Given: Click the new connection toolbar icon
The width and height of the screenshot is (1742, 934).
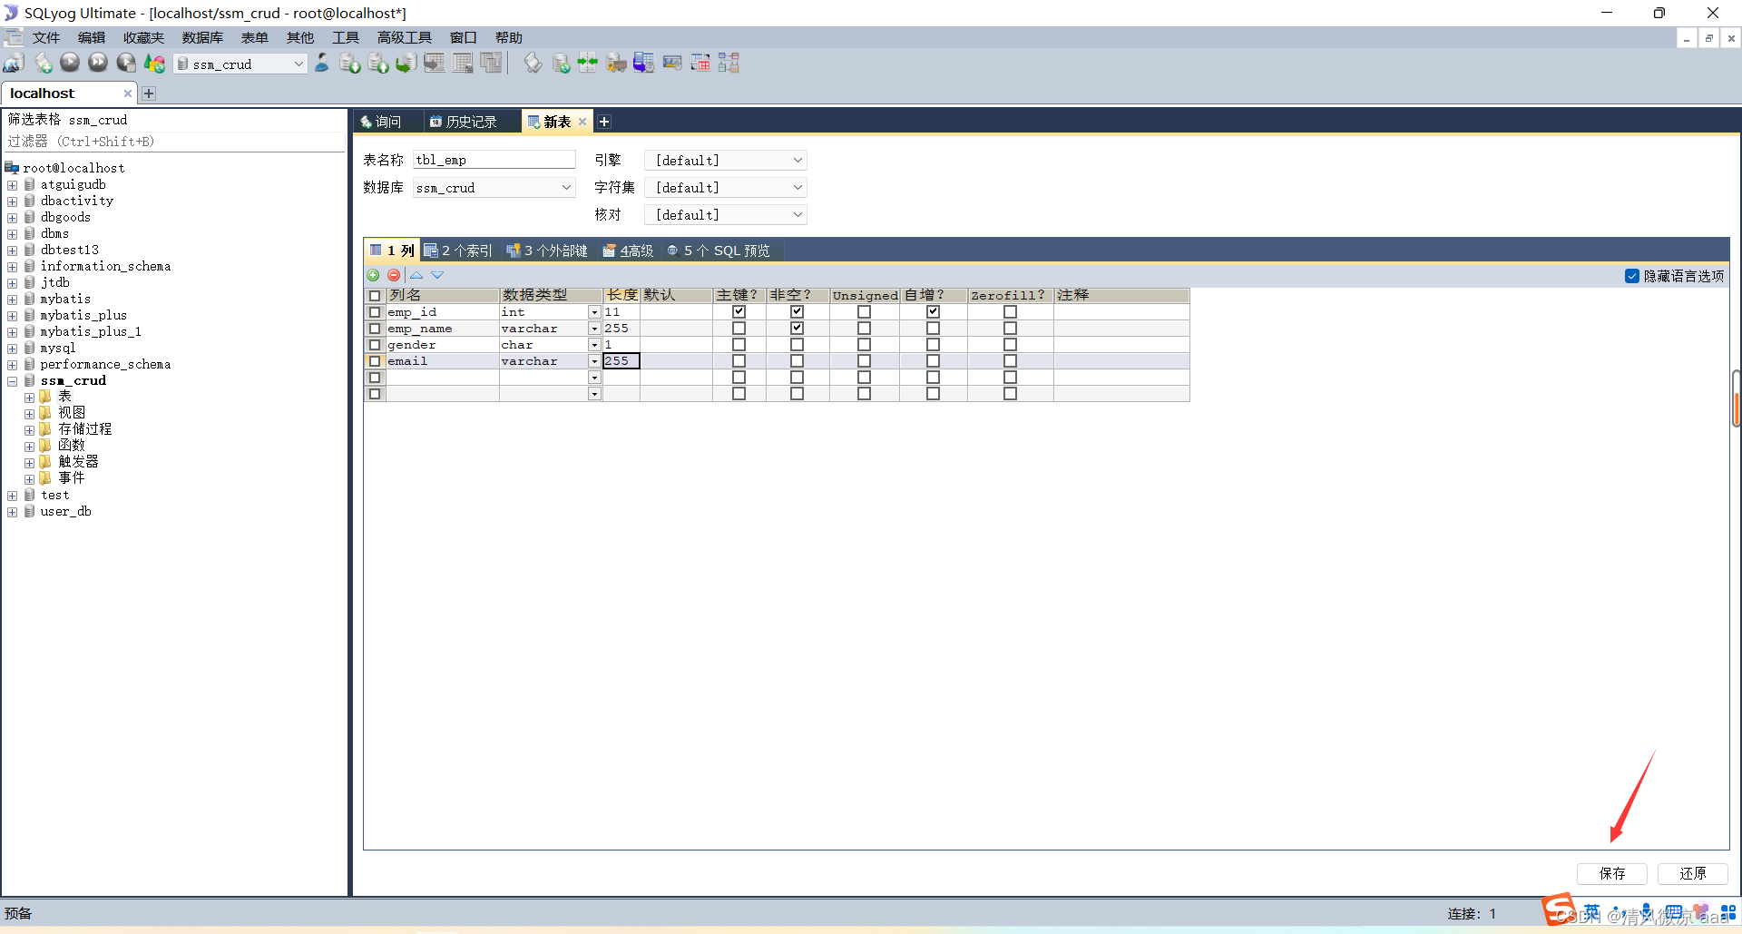Looking at the screenshot, I should (15, 64).
